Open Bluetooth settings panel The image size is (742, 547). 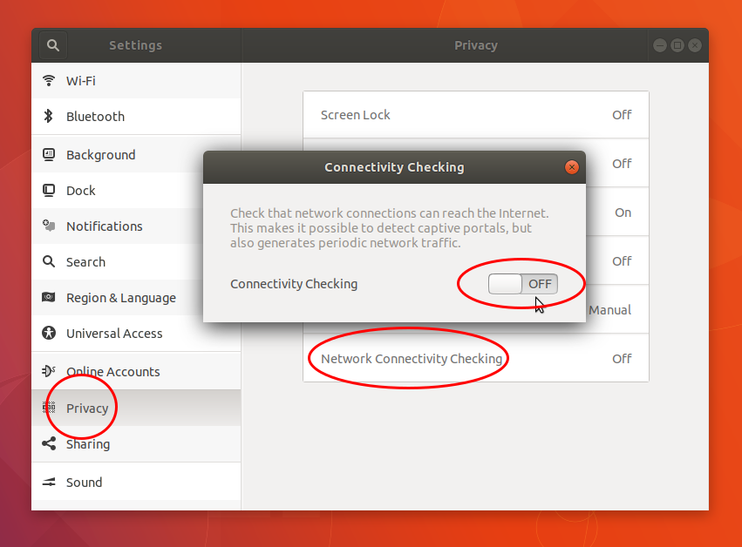point(136,117)
